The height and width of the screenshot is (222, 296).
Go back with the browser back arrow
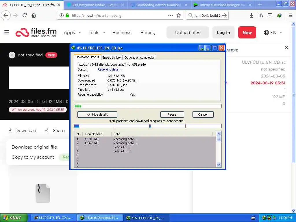click(6, 15)
